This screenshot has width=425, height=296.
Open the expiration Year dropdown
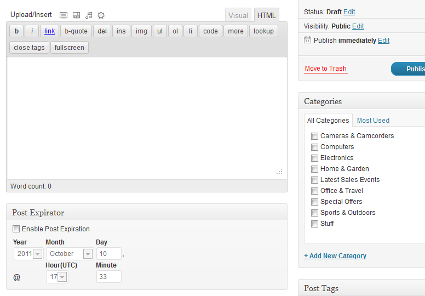28,254
